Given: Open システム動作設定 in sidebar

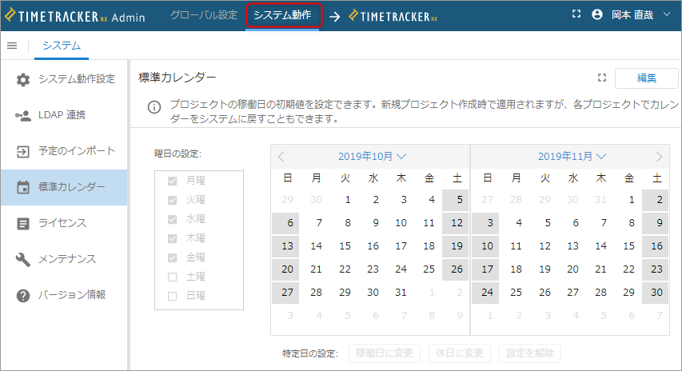Looking at the screenshot, I should tap(65, 79).
